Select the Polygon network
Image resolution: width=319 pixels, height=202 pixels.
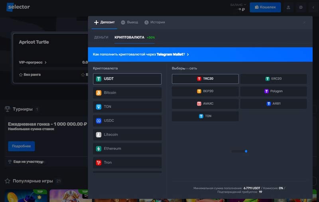click(274, 91)
